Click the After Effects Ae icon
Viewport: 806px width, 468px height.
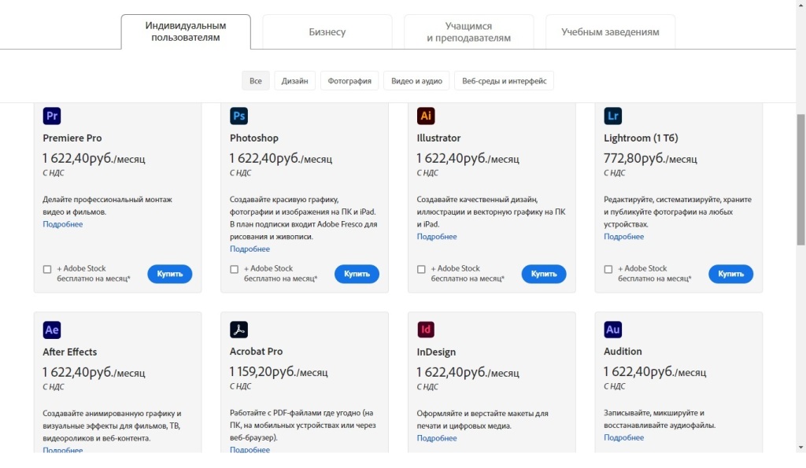tap(52, 330)
